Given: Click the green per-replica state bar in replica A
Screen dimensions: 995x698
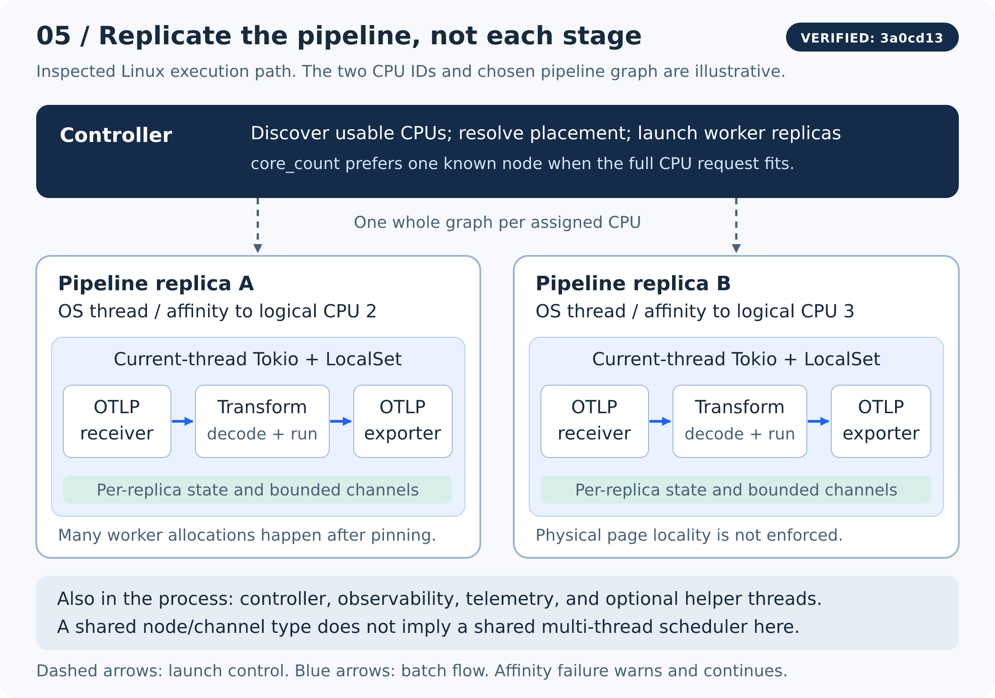Looking at the screenshot, I should [x=258, y=490].
